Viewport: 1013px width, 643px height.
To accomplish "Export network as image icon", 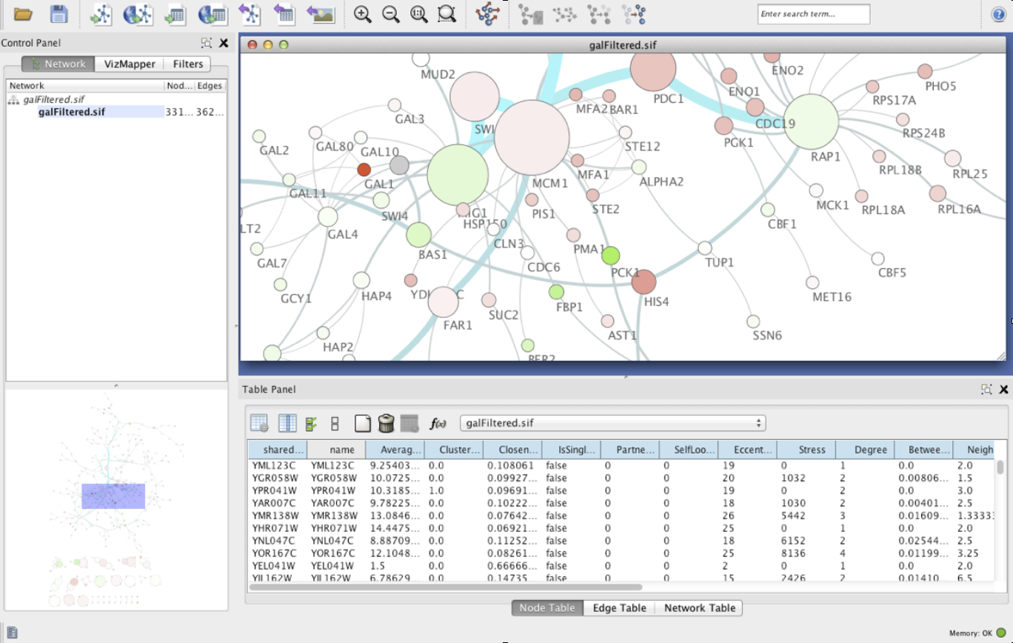I will click(321, 14).
